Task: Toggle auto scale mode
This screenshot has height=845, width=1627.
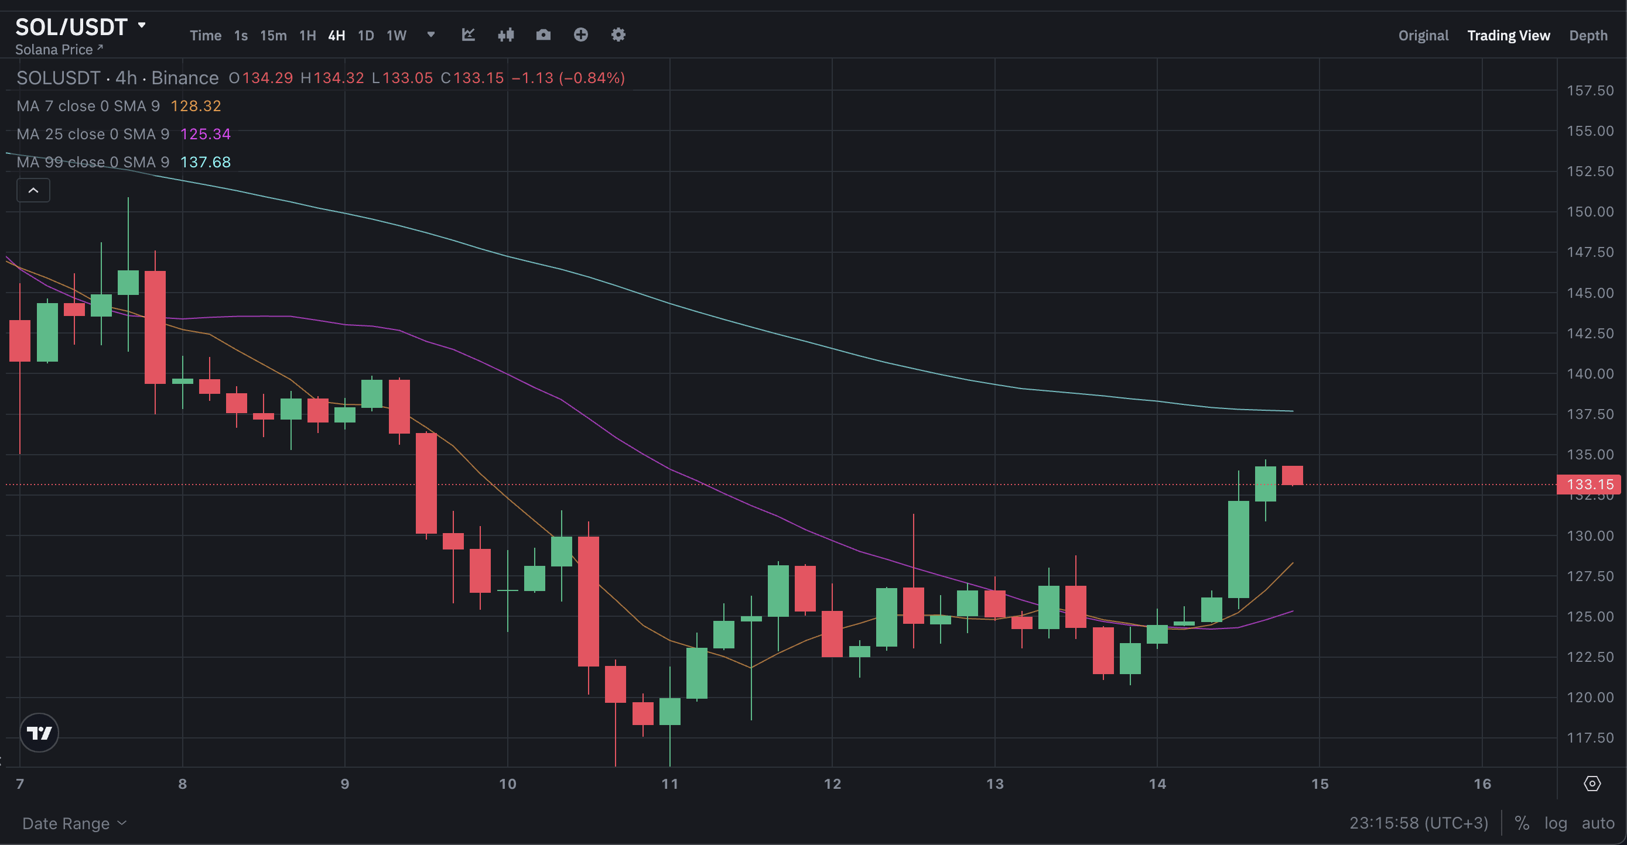Action: [x=1598, y=823]
